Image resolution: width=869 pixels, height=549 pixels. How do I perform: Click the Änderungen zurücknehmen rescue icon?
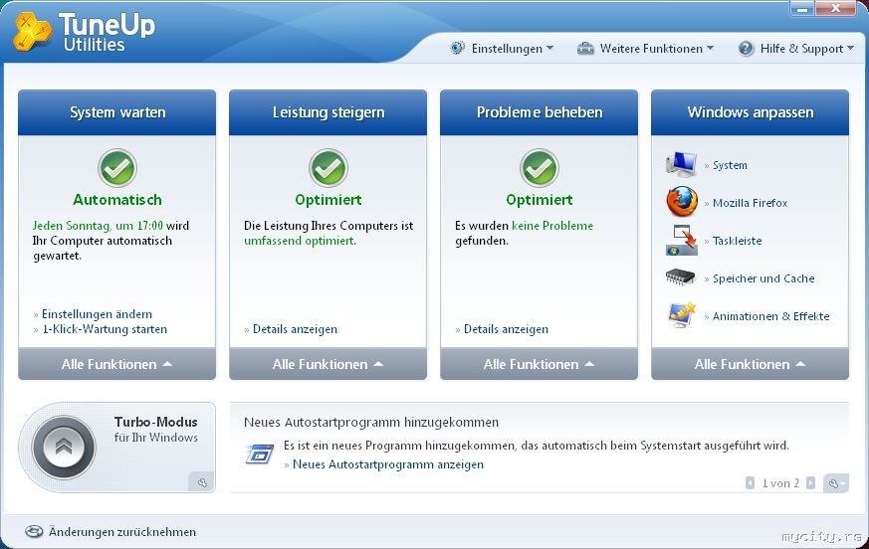pyautogui.click(x=34, y=532)
